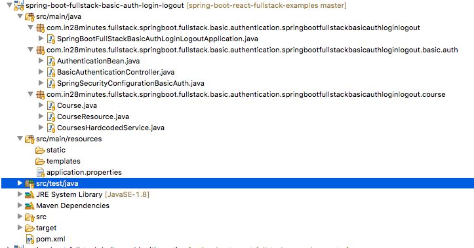The width and height of the screenshot is (474, 248).
Task: Click the static folder icon
Action: tap(40, 151)
